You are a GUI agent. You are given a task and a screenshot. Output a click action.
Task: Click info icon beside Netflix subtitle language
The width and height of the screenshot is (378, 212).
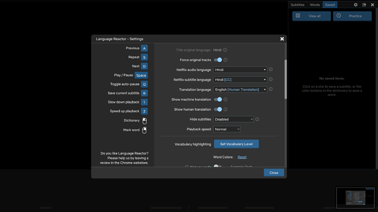pos(271,79)
